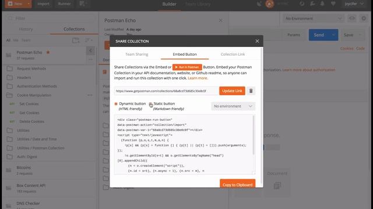Viewport: 373px width, 209px height.
Task: Open the Send button dropdown arrow
Action: [x=333, y=35]
